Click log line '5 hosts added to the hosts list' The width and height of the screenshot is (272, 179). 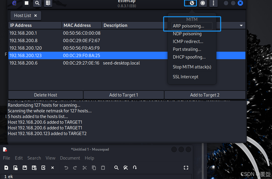[38, 117]
